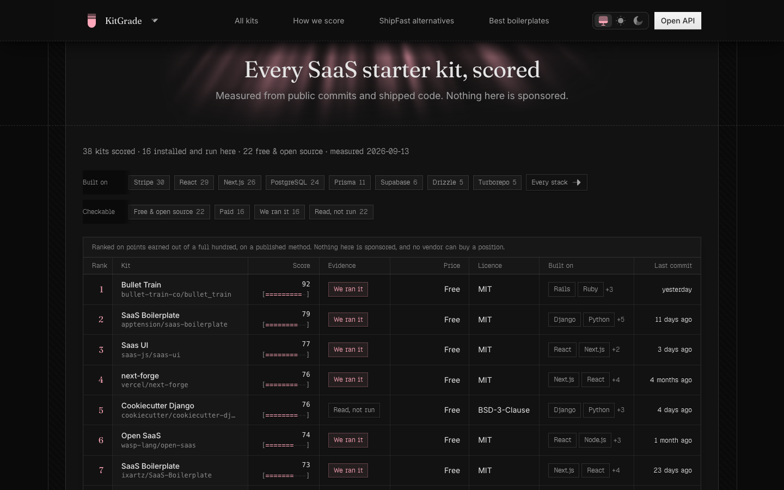
Task: Enable the Prisma 11 filter
Action: pyautogui.click(x=350, y=182)
